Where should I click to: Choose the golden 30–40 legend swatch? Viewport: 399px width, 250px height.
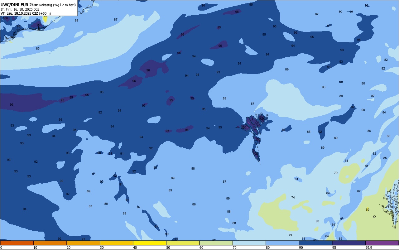tap(116, 243)
